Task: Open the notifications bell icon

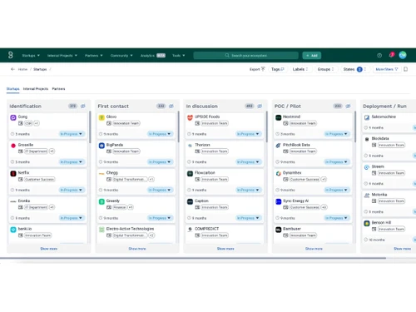Action: pyautogui.click(x=391, y=55)
